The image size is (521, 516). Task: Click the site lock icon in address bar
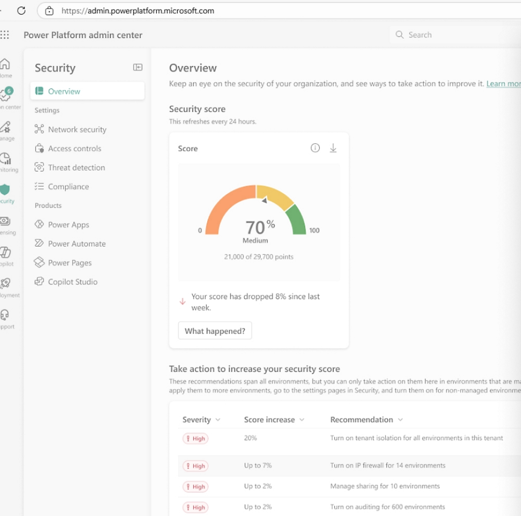[49, 11]
